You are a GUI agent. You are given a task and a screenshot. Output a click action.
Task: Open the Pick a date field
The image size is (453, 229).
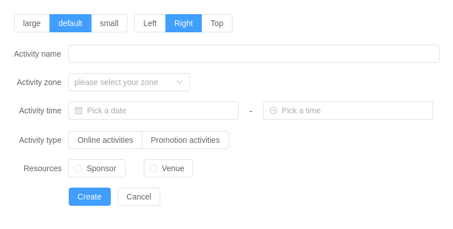click(153, 111)
